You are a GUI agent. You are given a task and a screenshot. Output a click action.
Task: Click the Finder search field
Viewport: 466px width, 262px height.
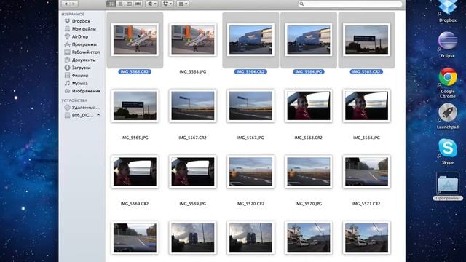[350, 4]
